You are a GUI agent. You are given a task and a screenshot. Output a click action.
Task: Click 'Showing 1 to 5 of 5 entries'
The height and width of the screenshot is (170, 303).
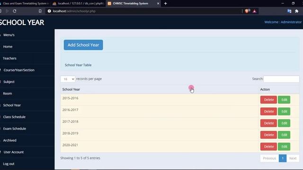point(80,158)
